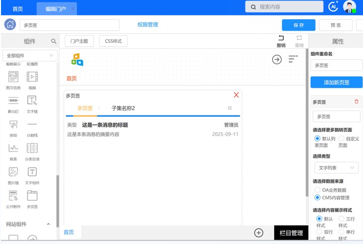Switch to the 首页 top tab
The width and height of the screenshot is (363, 244).
tap(18, 9)
